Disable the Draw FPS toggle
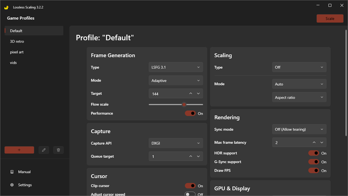This screenshot has height=196, width=348. [x=314, y=171]
